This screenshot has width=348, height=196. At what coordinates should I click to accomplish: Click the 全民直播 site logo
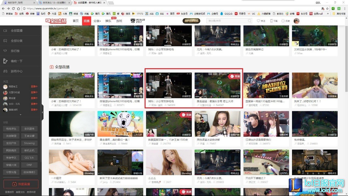(56, 21)
